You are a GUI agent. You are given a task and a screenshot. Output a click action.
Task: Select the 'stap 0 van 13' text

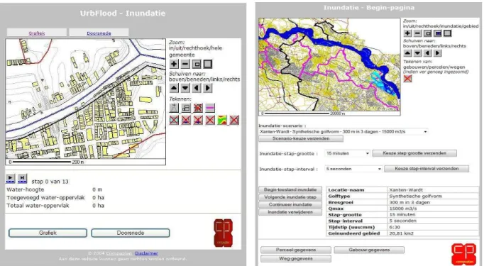[x=50, y=182]
